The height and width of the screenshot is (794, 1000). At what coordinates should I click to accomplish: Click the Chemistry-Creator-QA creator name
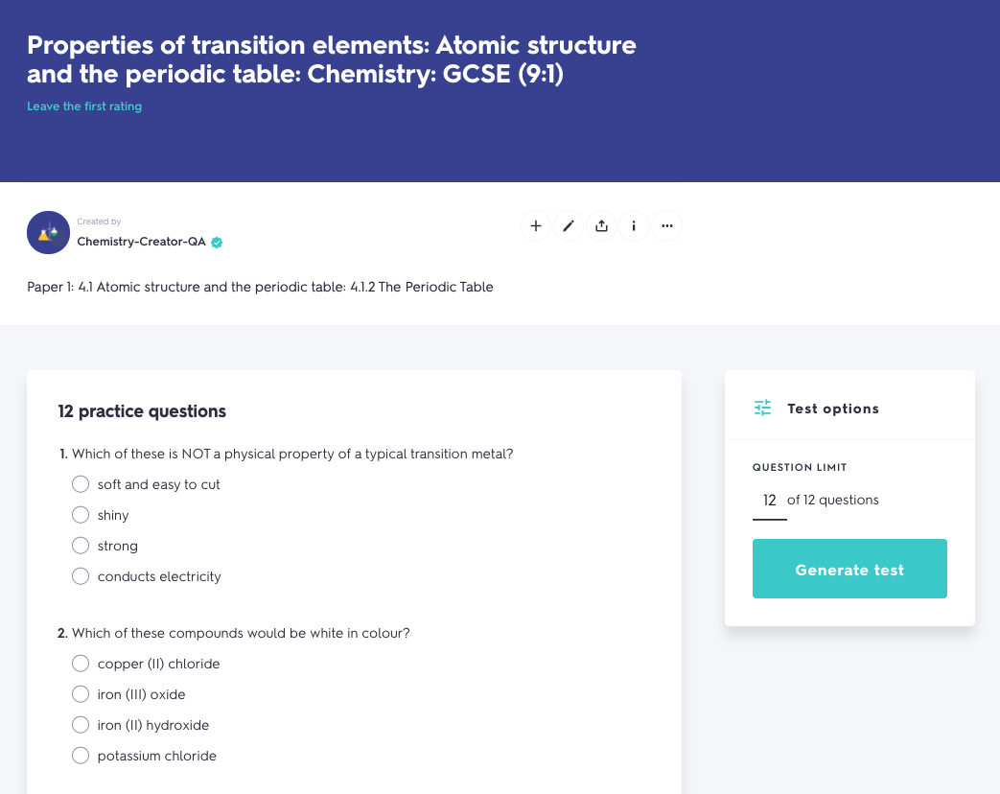141,243
